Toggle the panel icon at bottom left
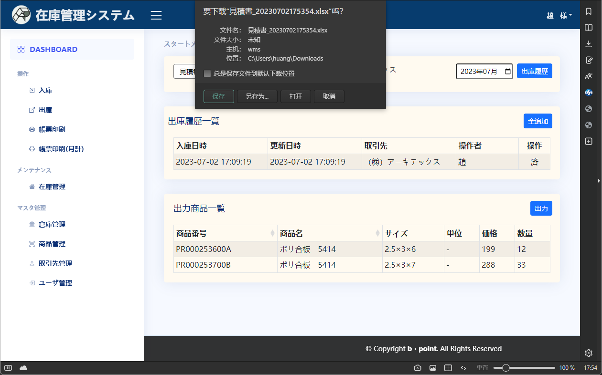This screenshot has width=602, height=375. [x=8, y=368]
